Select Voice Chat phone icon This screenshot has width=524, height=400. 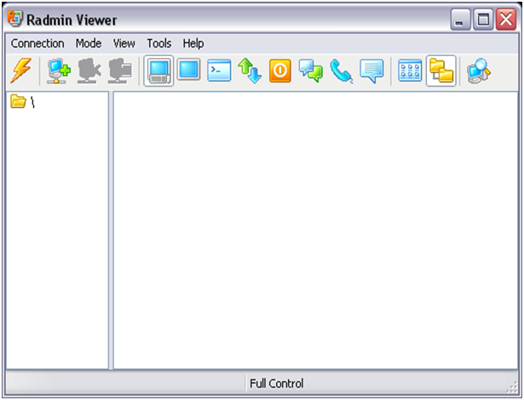click(x=341, y=71)
